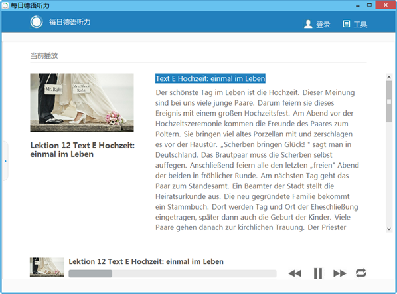Click the text scrollbar up arrow
The height and width of the screenshot is (294, 397).
click(389, 77)
